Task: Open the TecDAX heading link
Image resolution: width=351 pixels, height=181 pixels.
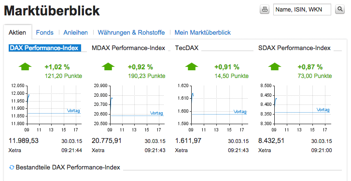Action: [x=187, y=48]
